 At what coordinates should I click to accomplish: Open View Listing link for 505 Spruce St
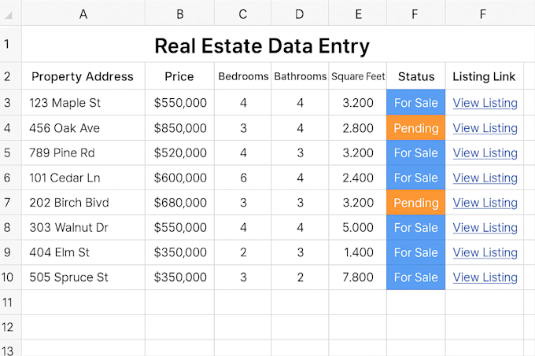[485, 277]
